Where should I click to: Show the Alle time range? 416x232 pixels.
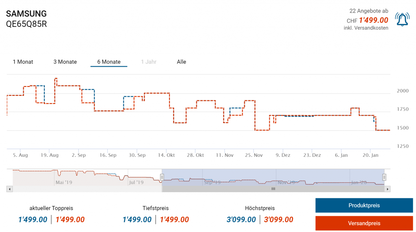182,62
